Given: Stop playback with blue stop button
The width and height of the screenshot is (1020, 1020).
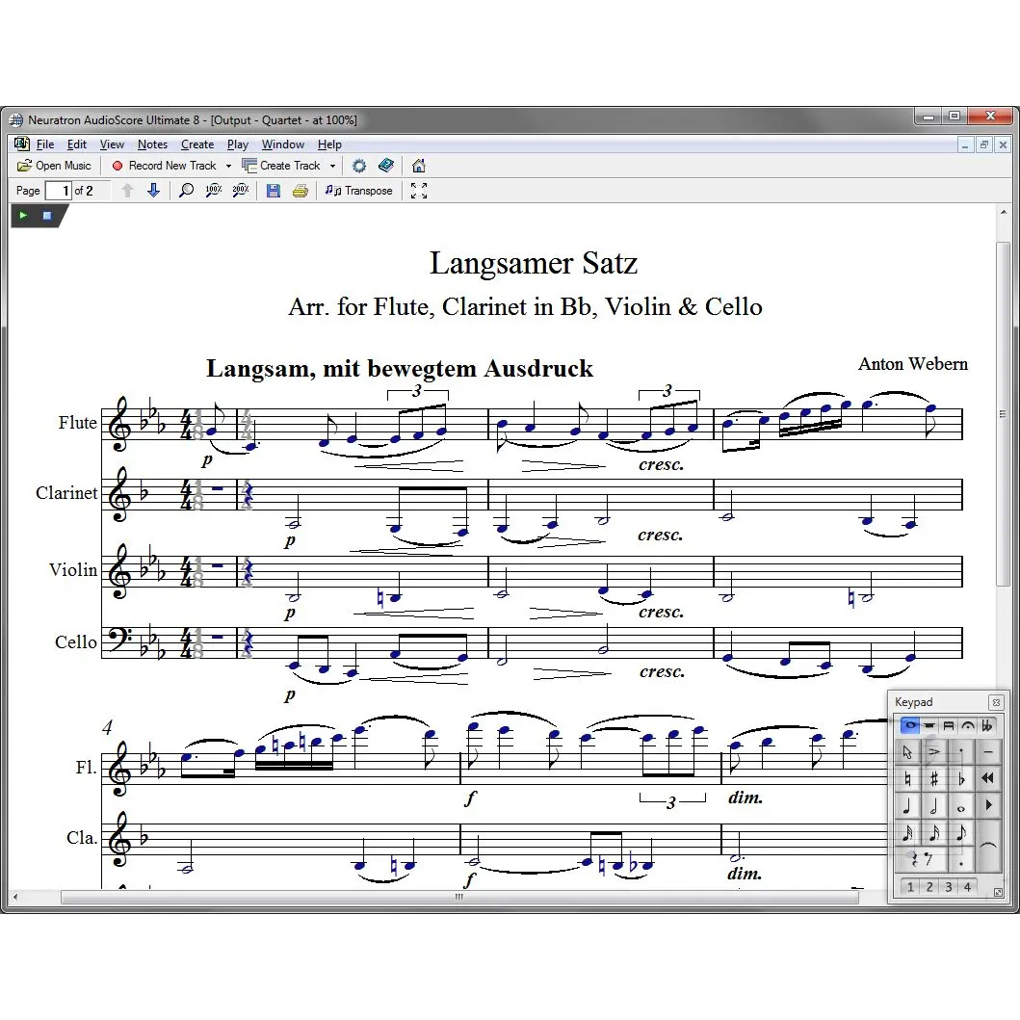Looking at the screenshot, I should coord(47,216).
